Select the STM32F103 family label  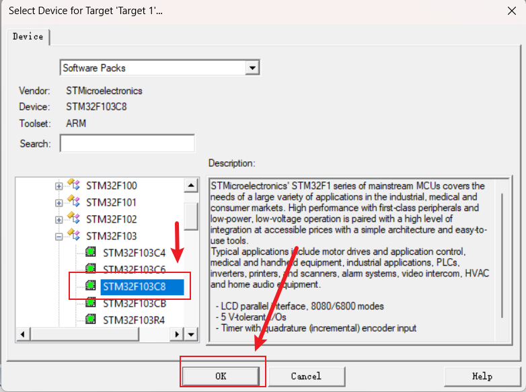coord(112,236)
